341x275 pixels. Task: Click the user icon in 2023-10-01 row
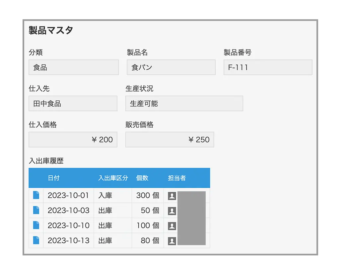[172, 196]
